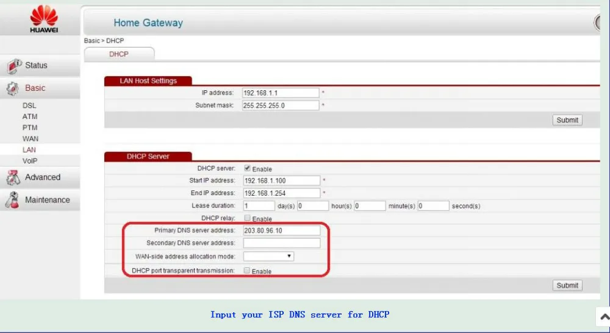This screenshot has width=610, height=333.
Task: Click the 'Start IP address:' label
Action: (x=212, y=181)
